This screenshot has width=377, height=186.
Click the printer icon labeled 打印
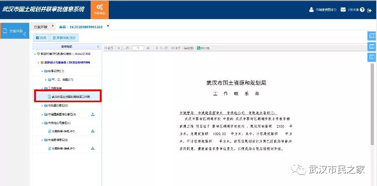click(x=186, y=48)
